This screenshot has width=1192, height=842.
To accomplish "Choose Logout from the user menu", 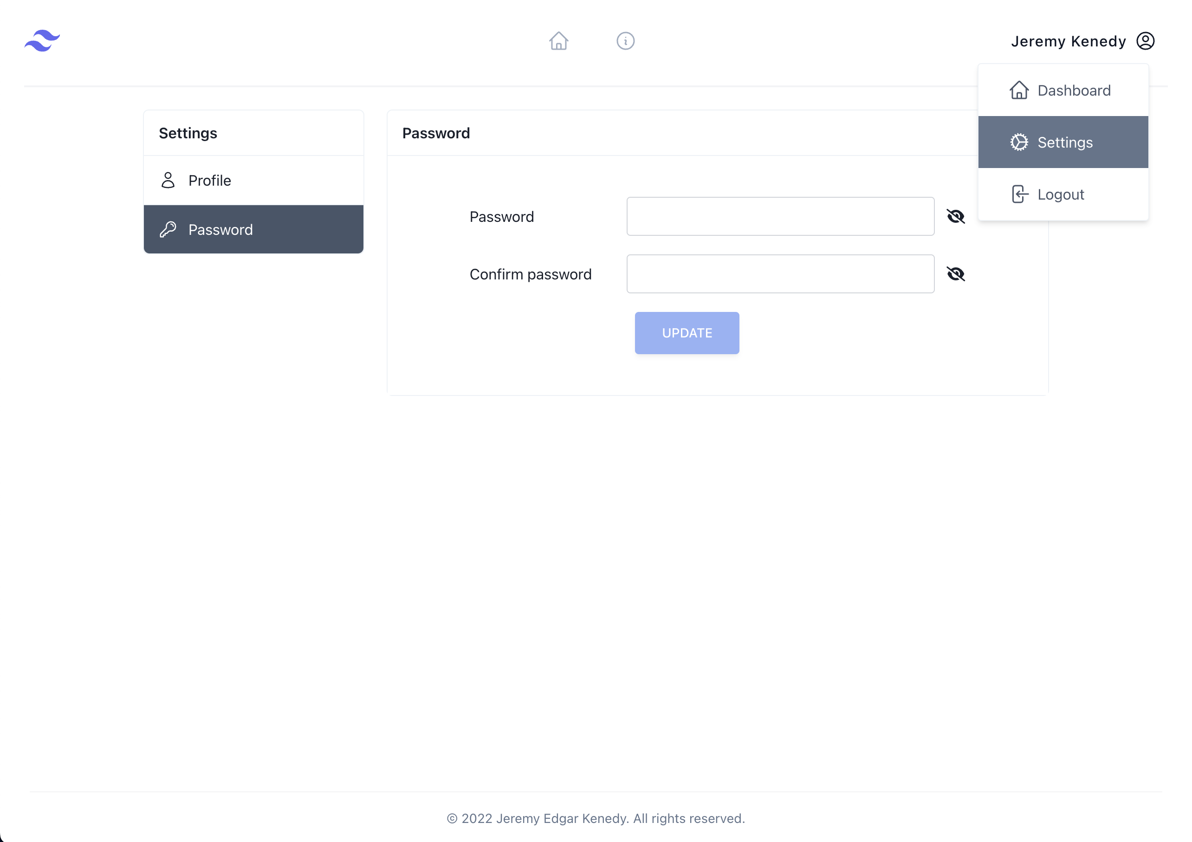I will click(1060, 194).
